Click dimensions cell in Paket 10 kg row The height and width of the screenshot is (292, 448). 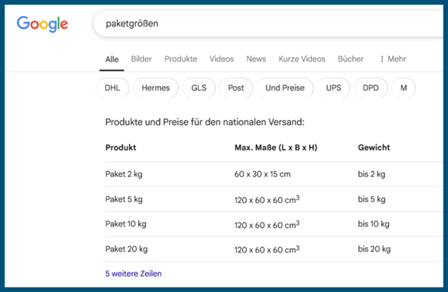pos(267,224)
